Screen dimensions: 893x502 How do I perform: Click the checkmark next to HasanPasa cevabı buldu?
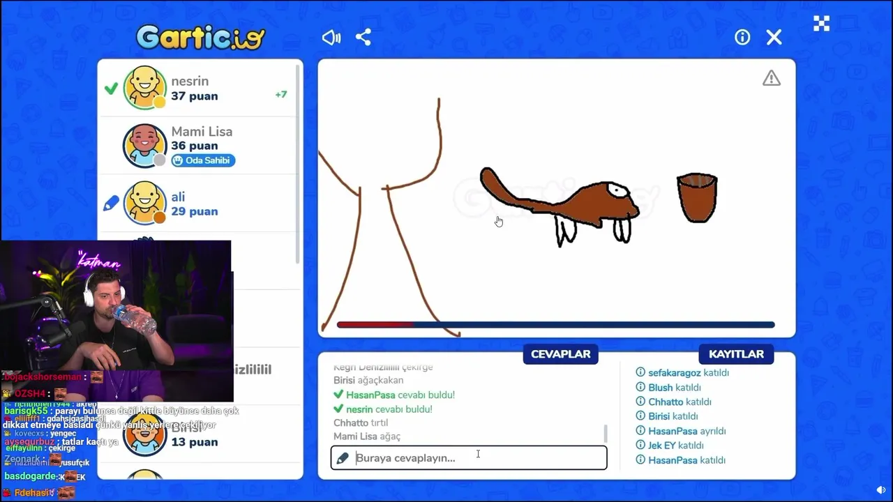click(338, 395)
